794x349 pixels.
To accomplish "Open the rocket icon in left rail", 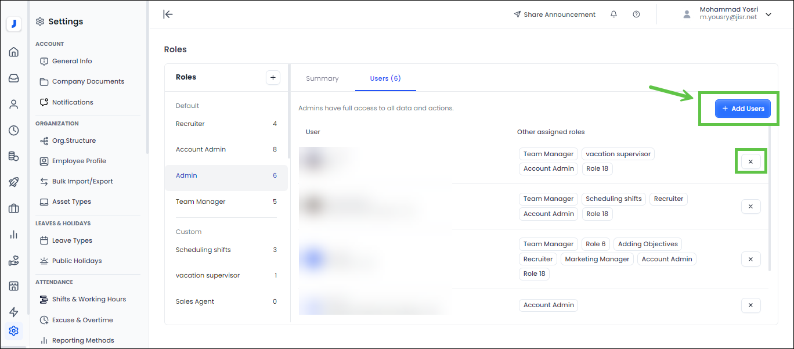I will 14,182.
